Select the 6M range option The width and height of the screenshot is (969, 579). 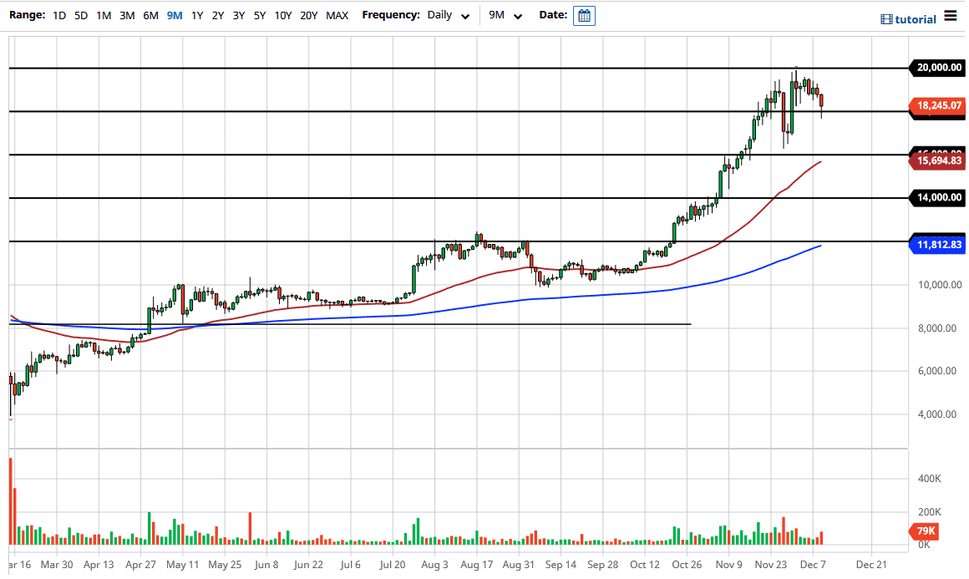tap(150, 15)
